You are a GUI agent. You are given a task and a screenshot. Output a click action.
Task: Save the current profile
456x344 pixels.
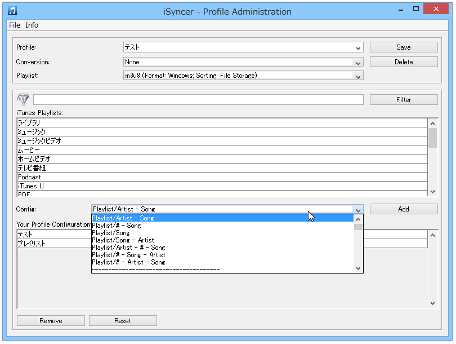[x=404, y=47]
